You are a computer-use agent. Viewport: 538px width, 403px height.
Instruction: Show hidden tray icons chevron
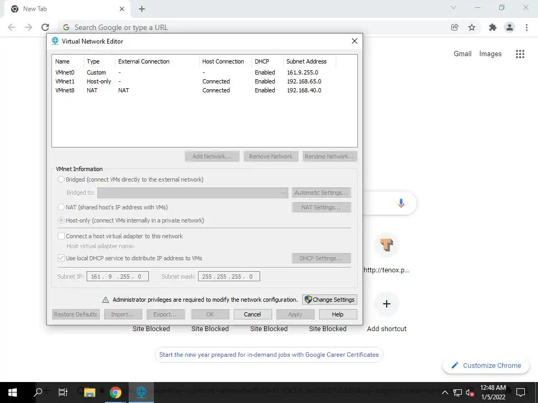tap(444, 393)
